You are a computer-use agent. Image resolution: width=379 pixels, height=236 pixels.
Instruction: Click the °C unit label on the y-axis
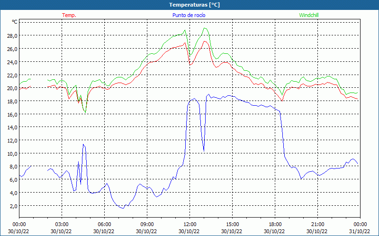click(15, 22)
